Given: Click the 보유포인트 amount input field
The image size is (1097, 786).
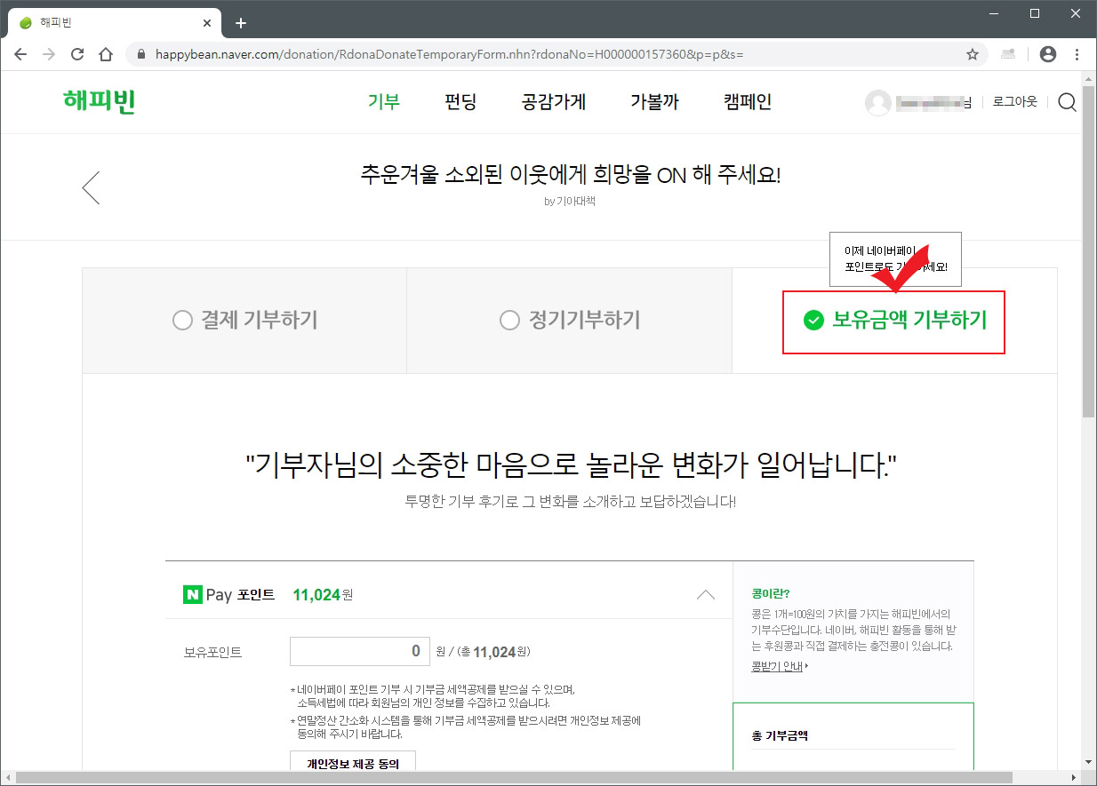Looking at the screenshot, I should tap(360, 651).
